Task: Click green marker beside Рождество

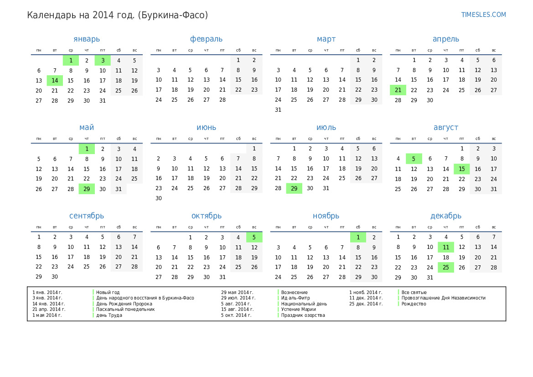Action: pyautogui.click(x=398, y=304)
